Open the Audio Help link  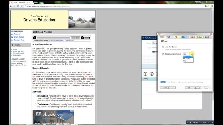tap(16, 55)
